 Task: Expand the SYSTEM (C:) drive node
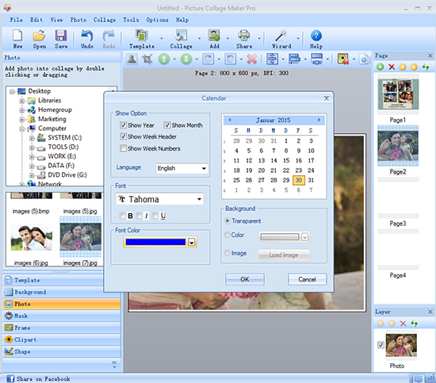(32, 138)
